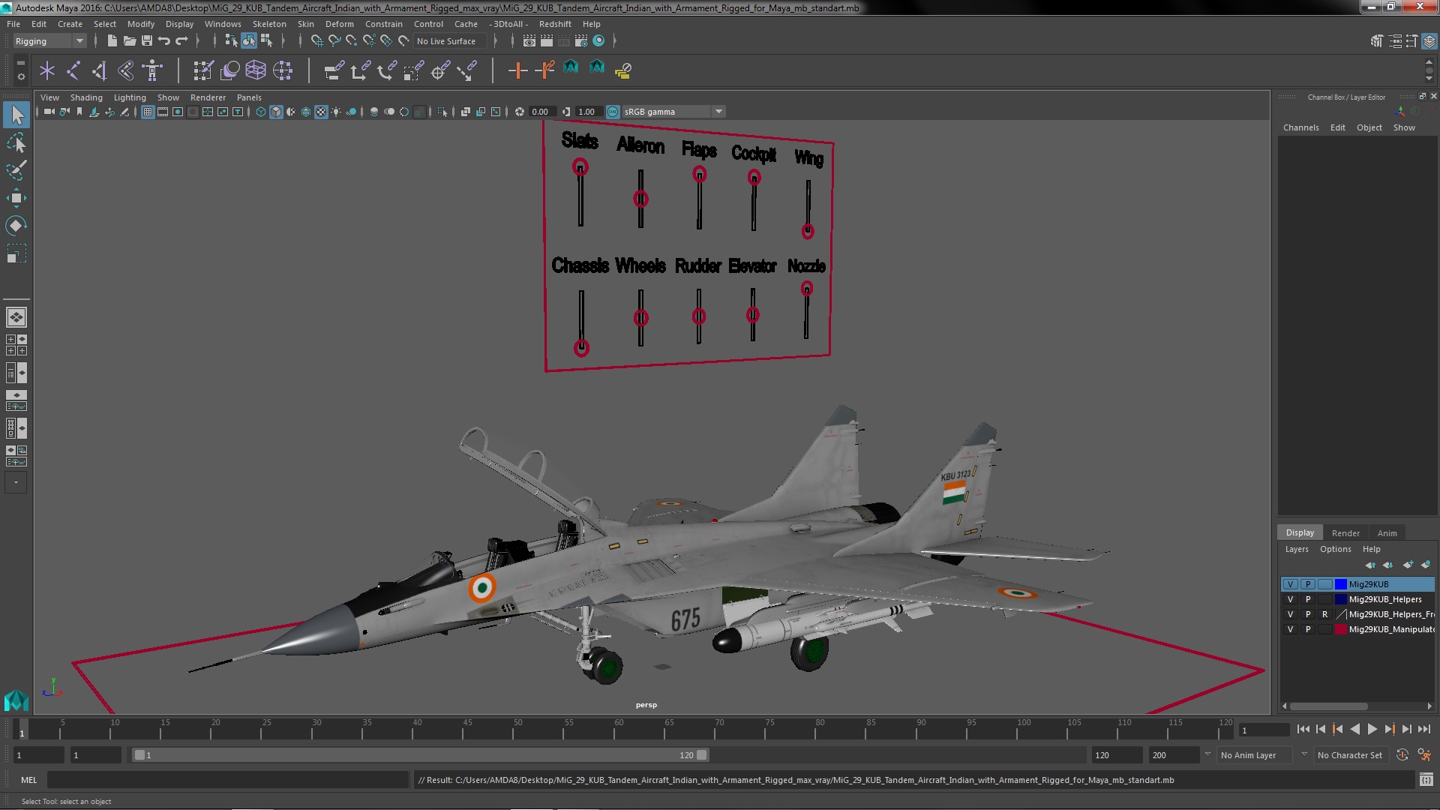Toggle the color management ON button
1440x810 pixels.
613,112
